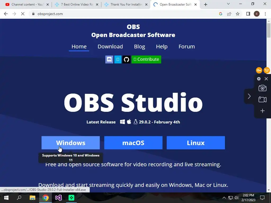This screenshot has height=203, width=271.
Task: Close the floating recorder widget
Action: pos(266,79)
